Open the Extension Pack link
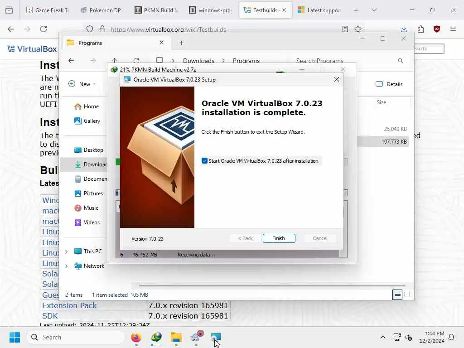Image resolution: width=464 pixels, height=348 pixels. coord(69,305)
